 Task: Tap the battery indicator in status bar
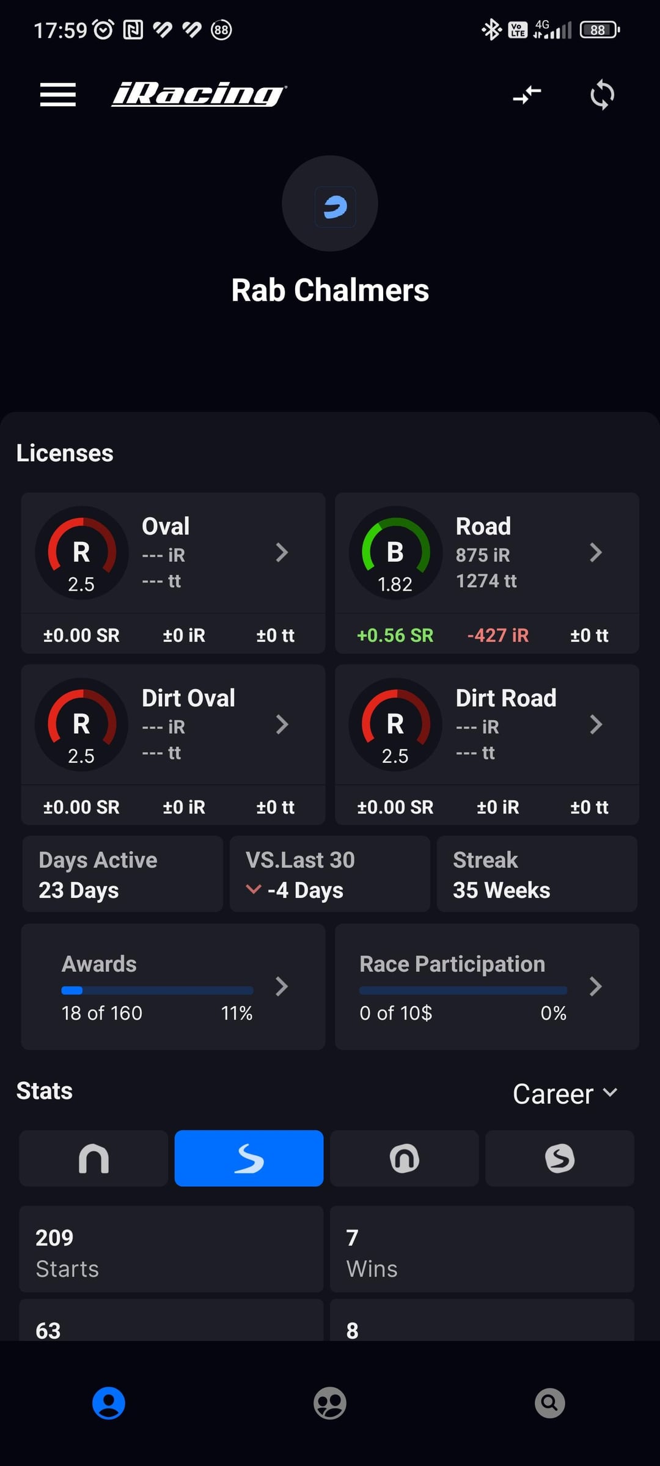(600, 29)
